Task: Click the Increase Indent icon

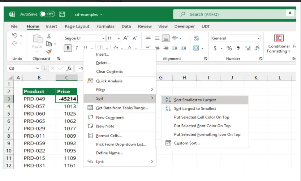Action: point(184,48)
